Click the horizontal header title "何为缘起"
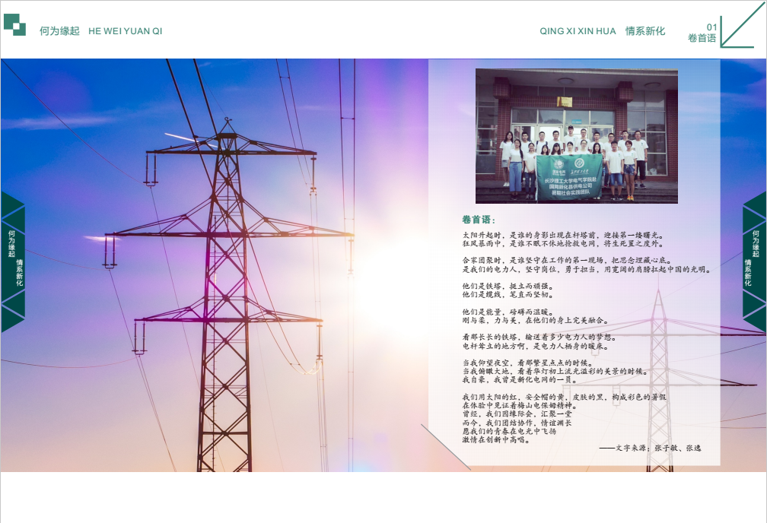This screenshot has height=523, width=767. point(59,31)
